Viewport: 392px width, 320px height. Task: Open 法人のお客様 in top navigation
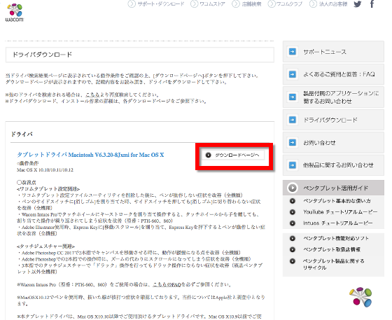[333, 4]
